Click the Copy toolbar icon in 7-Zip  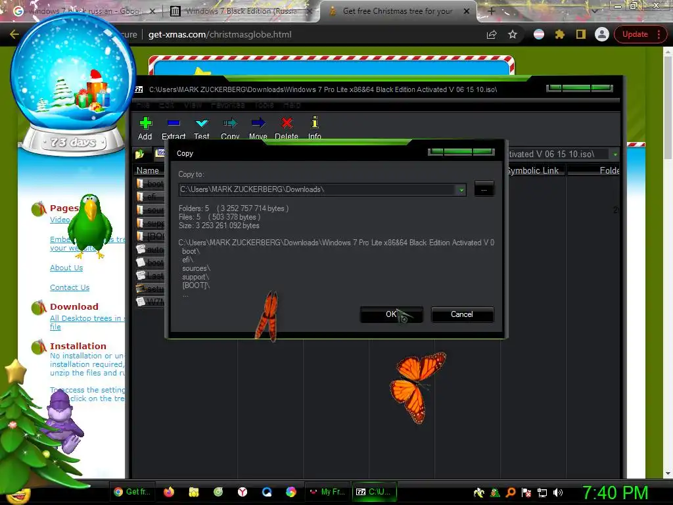[x=230, y=124]
